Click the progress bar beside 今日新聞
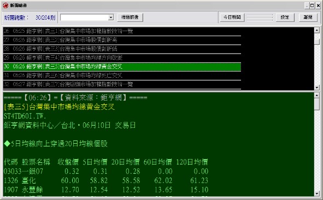 [x=260, y=17]
